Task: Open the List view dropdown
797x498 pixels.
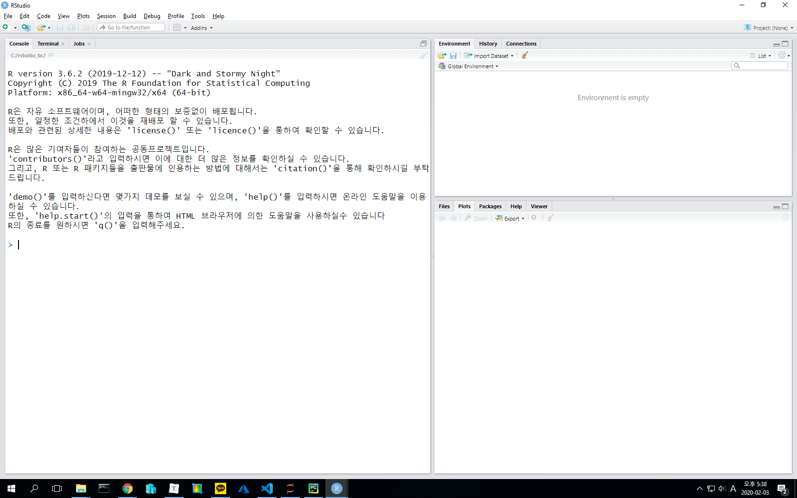Action: click(x=760, y=56)
